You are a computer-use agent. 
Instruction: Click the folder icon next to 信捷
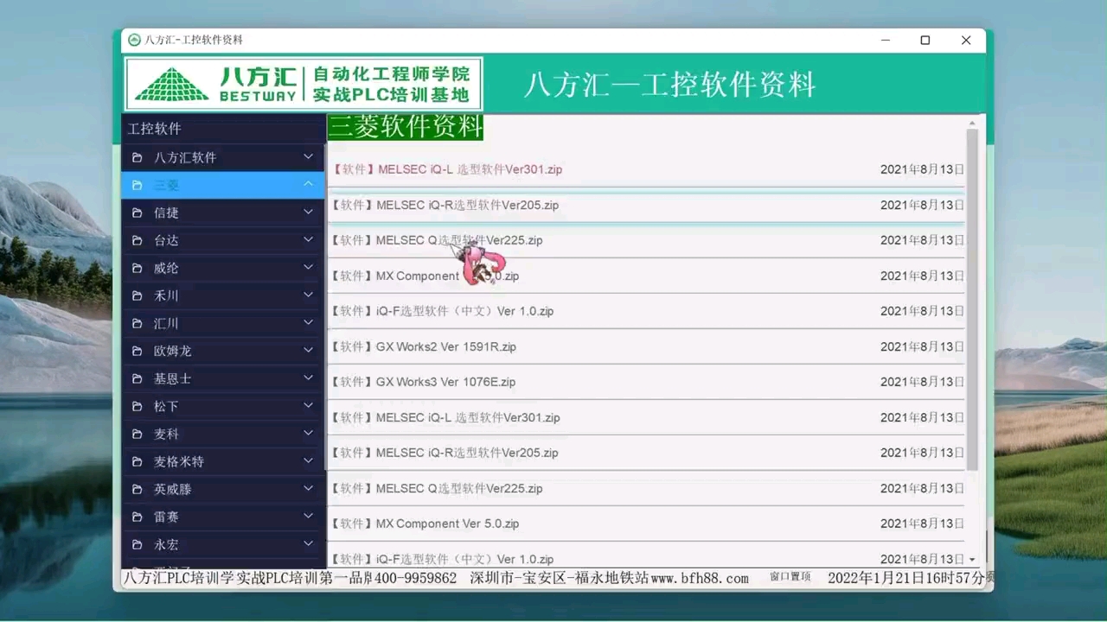pyautogui.click(x=138, y=213)
